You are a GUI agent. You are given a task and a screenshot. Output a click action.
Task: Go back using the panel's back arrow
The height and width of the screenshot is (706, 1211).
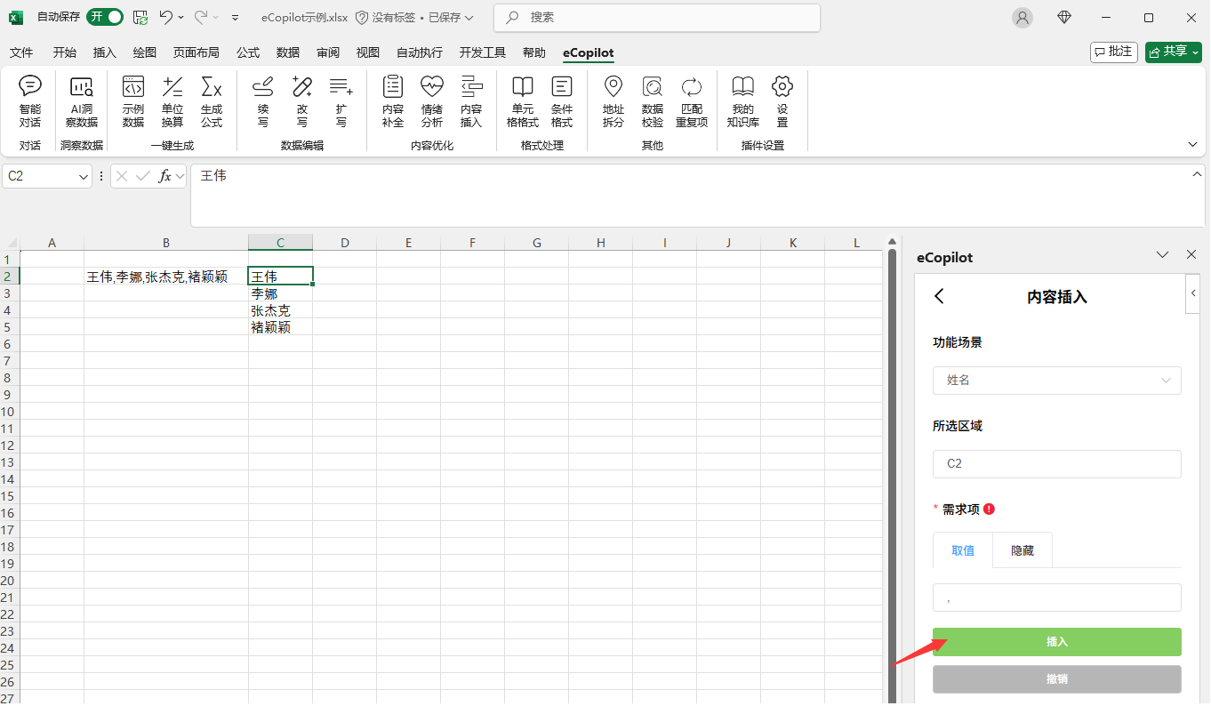pos(939,297)
